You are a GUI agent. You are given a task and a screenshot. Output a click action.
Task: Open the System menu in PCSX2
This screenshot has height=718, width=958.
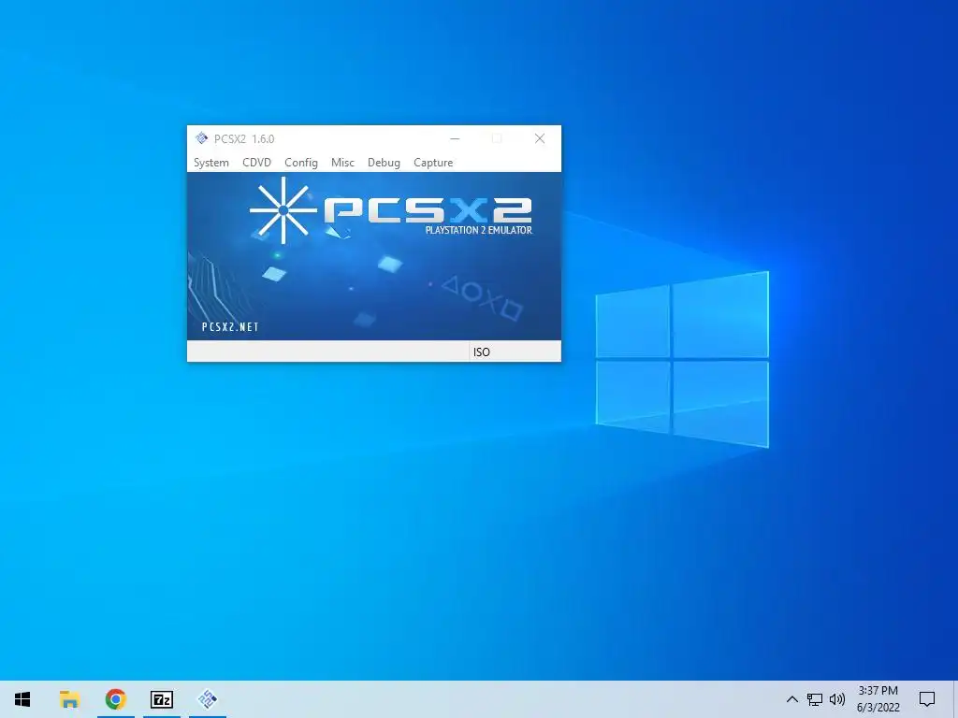210,163
